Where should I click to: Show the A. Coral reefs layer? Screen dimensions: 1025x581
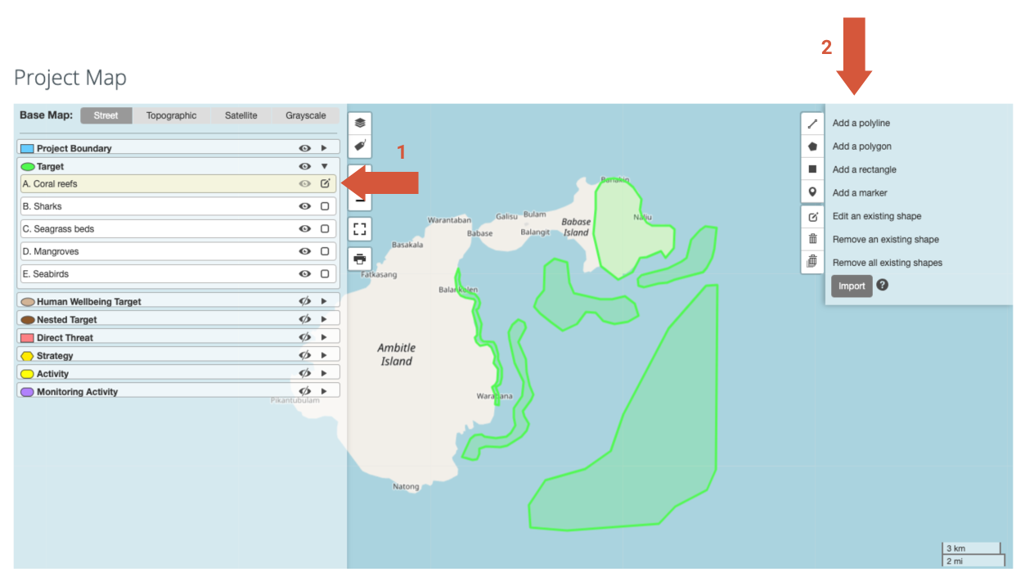(x=303, y=183)
